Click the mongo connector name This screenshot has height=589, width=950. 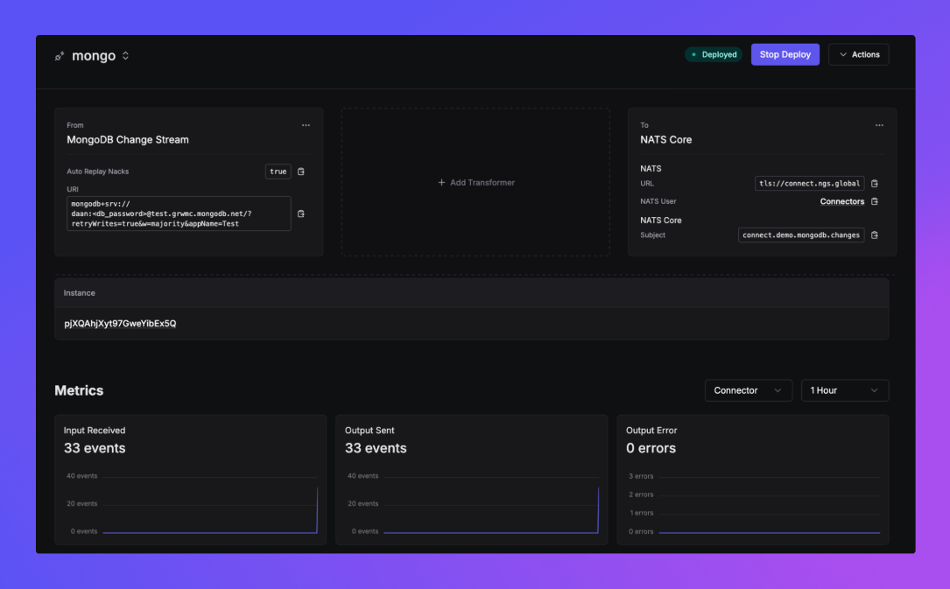click(x=94, y=56)
